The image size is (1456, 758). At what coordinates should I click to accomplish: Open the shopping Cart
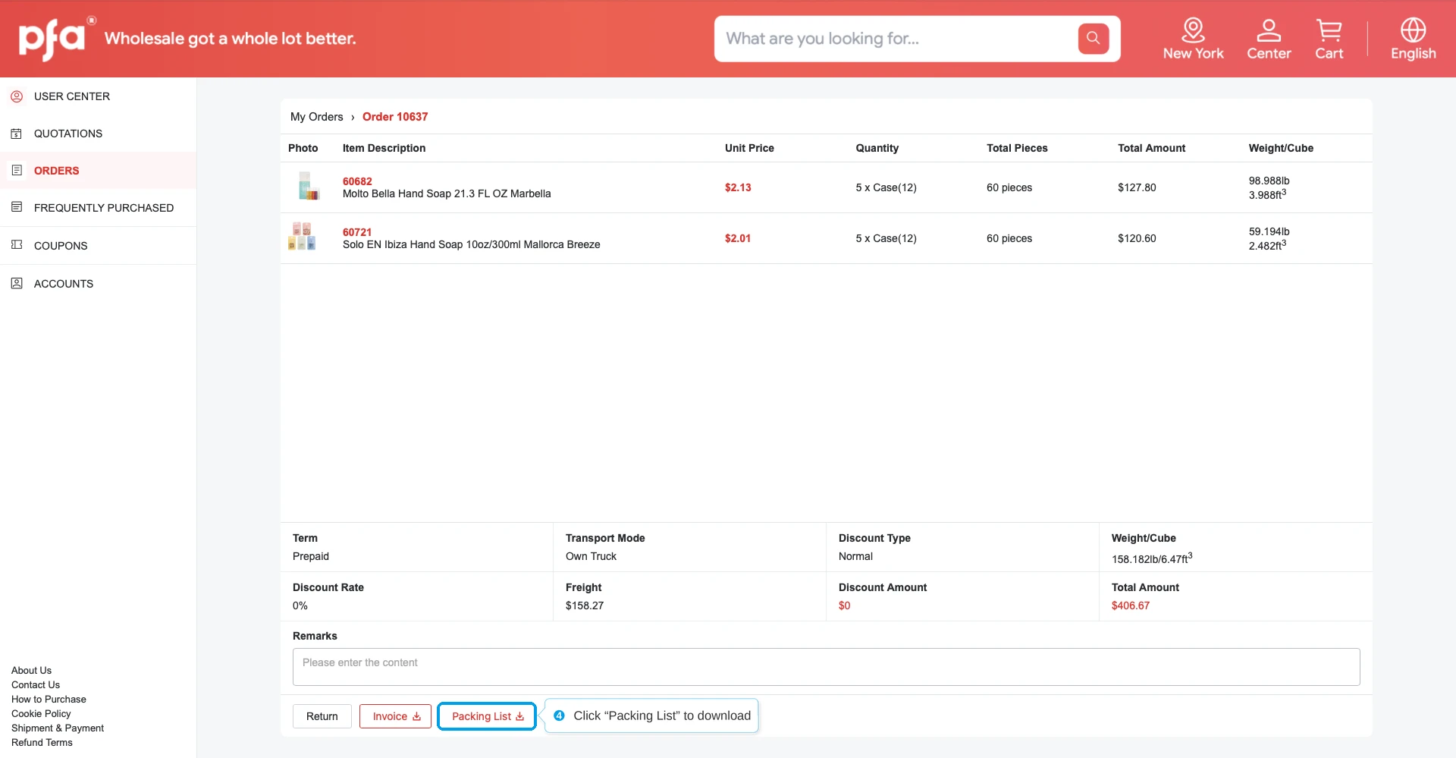pyautogui.click(x=1329, y=39)
